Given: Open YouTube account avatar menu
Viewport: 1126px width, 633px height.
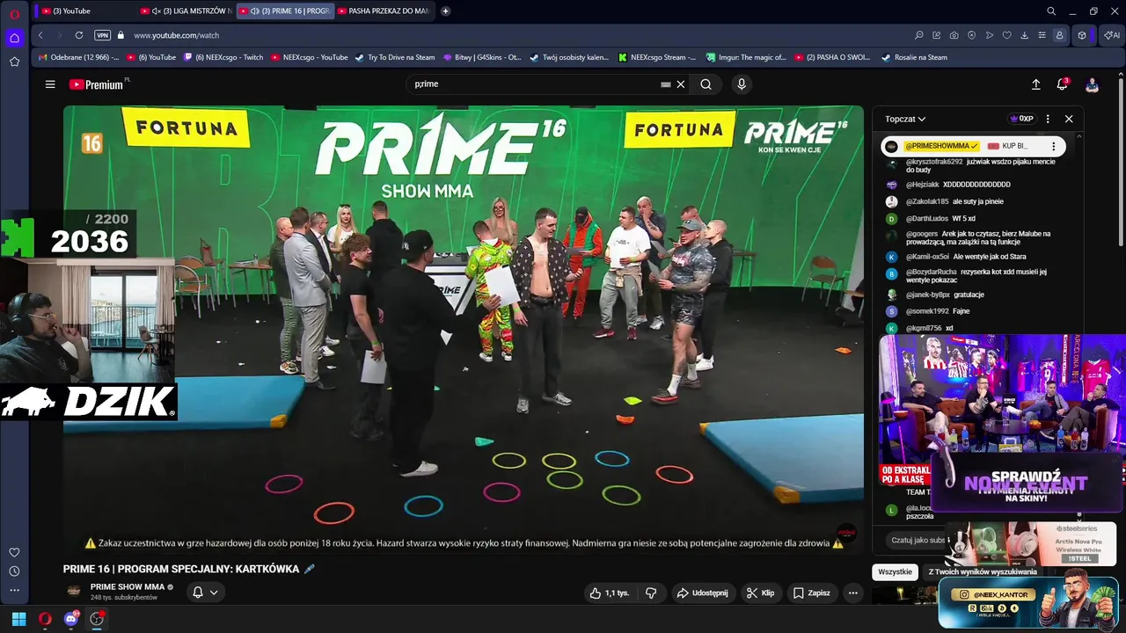Looking at the screenshot, I should point(1092,84).
